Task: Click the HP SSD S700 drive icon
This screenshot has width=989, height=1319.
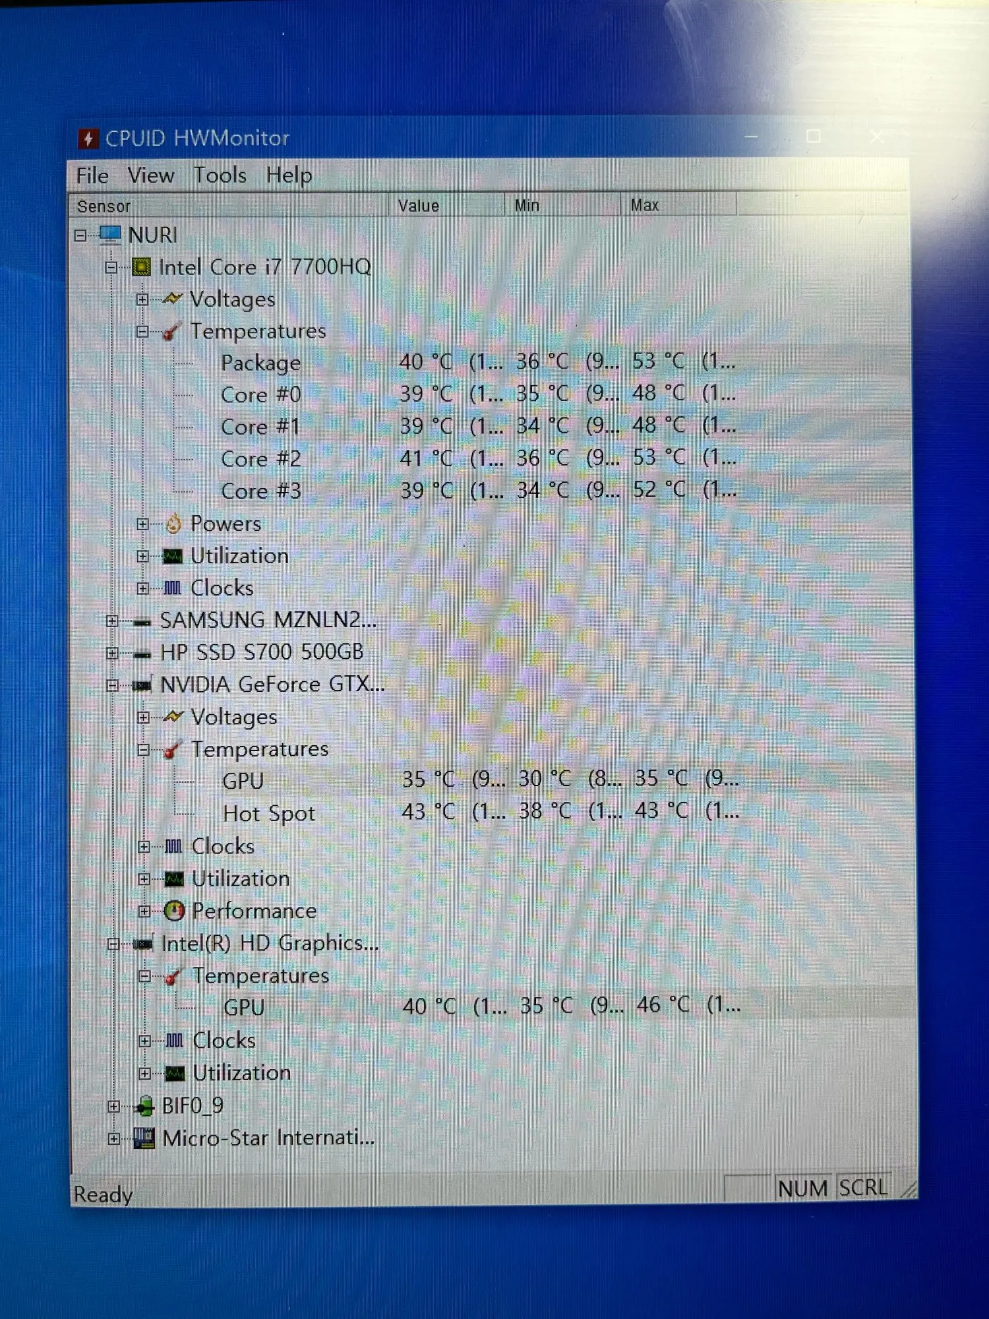Action: tap(142, 654)
